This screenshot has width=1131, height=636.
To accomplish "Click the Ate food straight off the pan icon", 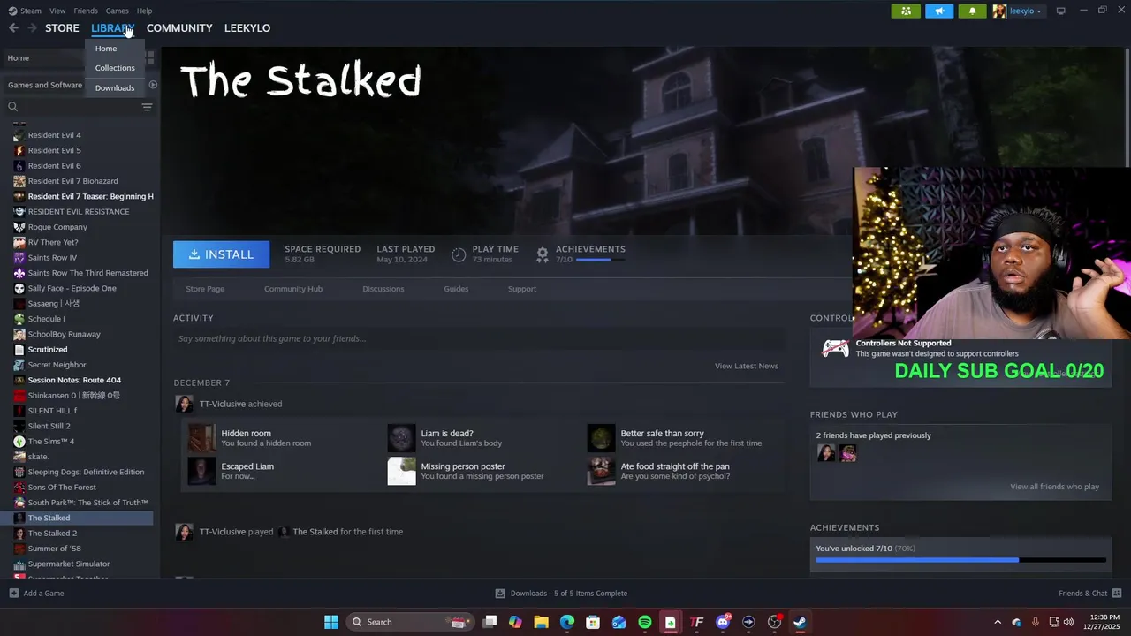I will 601,471.
